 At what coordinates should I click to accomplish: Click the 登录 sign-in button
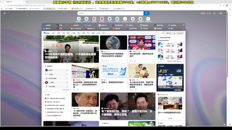pyautogui.click(x=221, y=13)
